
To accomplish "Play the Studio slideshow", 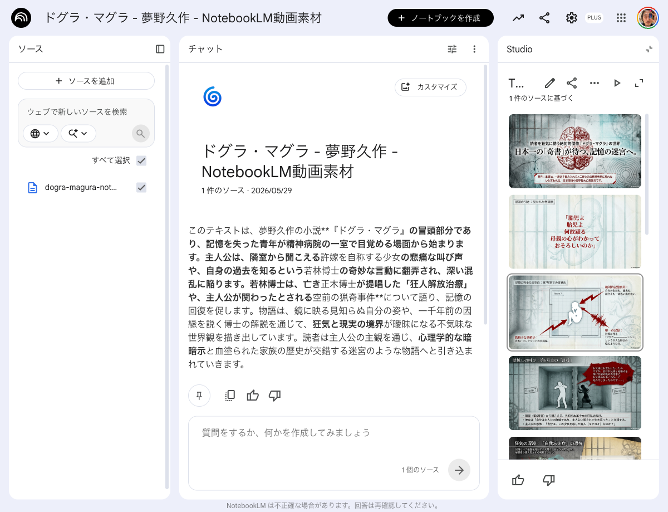I will 617,83.
